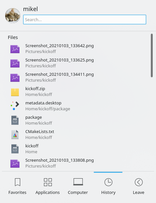This screenshot has height=203, width=156.
Task: Focus the Search input field
Action: 84,20
